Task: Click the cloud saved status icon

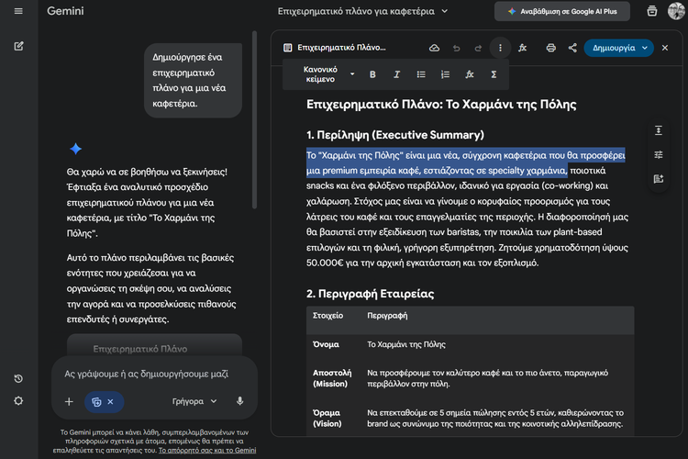Action: tap(434, 48)
